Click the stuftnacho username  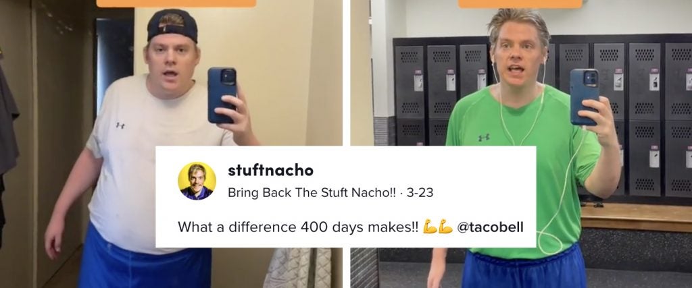270,171
